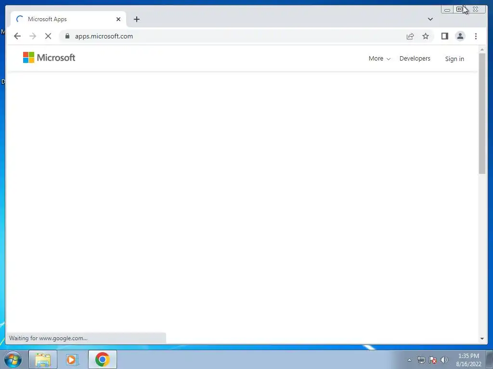Image resolution: width=493 pixels, height=369 pixels.
Task: Go back using the browser back arrow
Action: pos(17,36)
